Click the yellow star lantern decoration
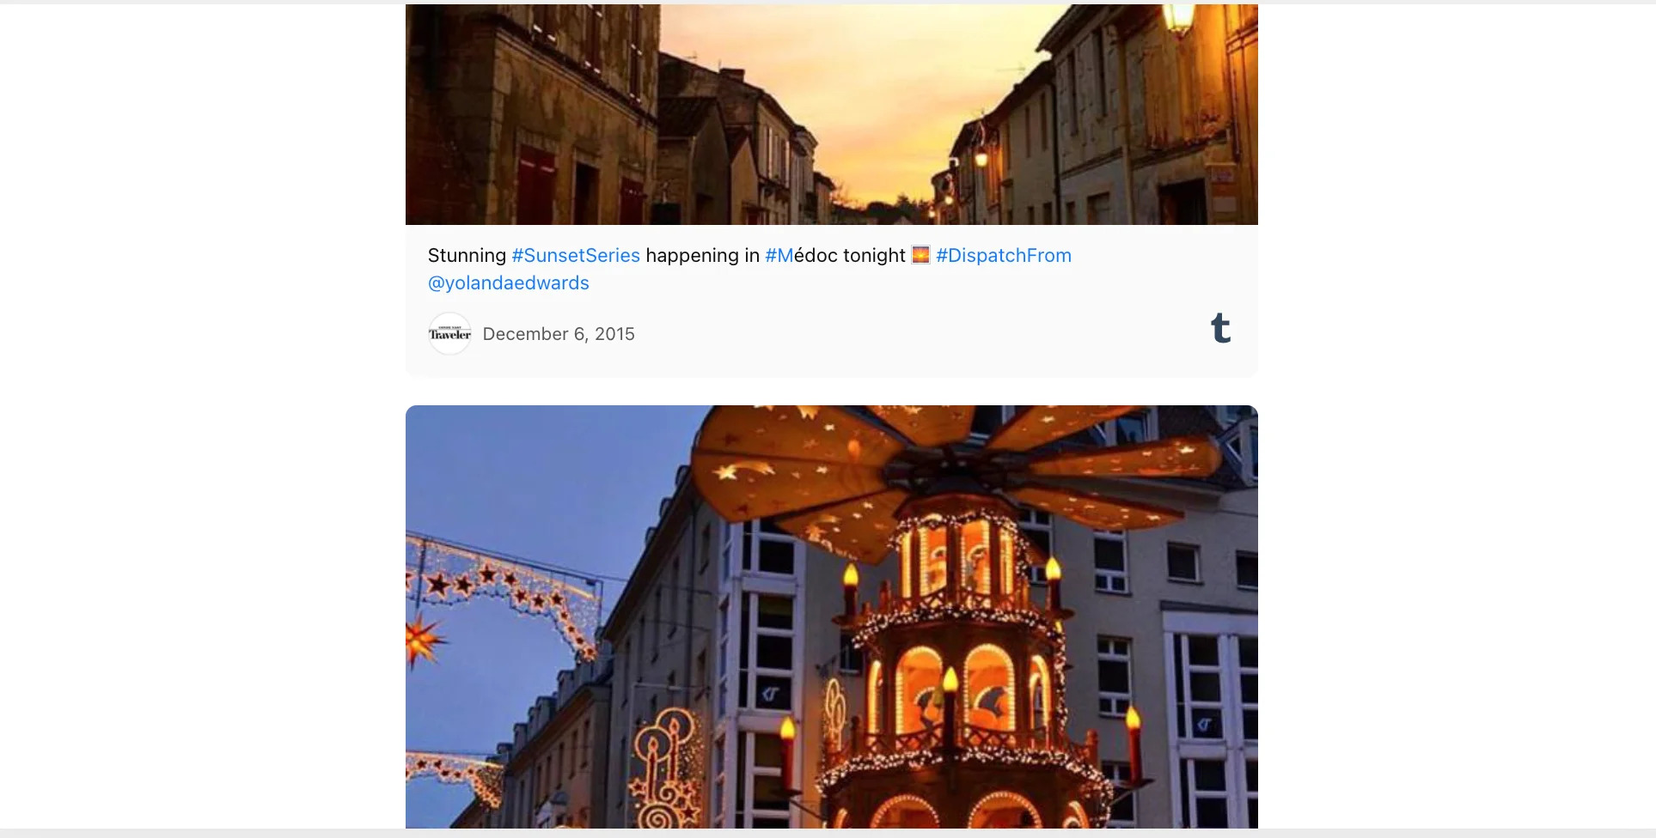Viewport: 1656px width, 838px height. (x=424, y=640)
